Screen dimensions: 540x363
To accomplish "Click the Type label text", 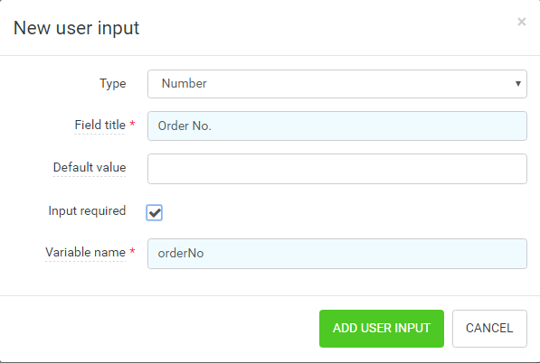I will pyautogui.click(x=113, y=84).
